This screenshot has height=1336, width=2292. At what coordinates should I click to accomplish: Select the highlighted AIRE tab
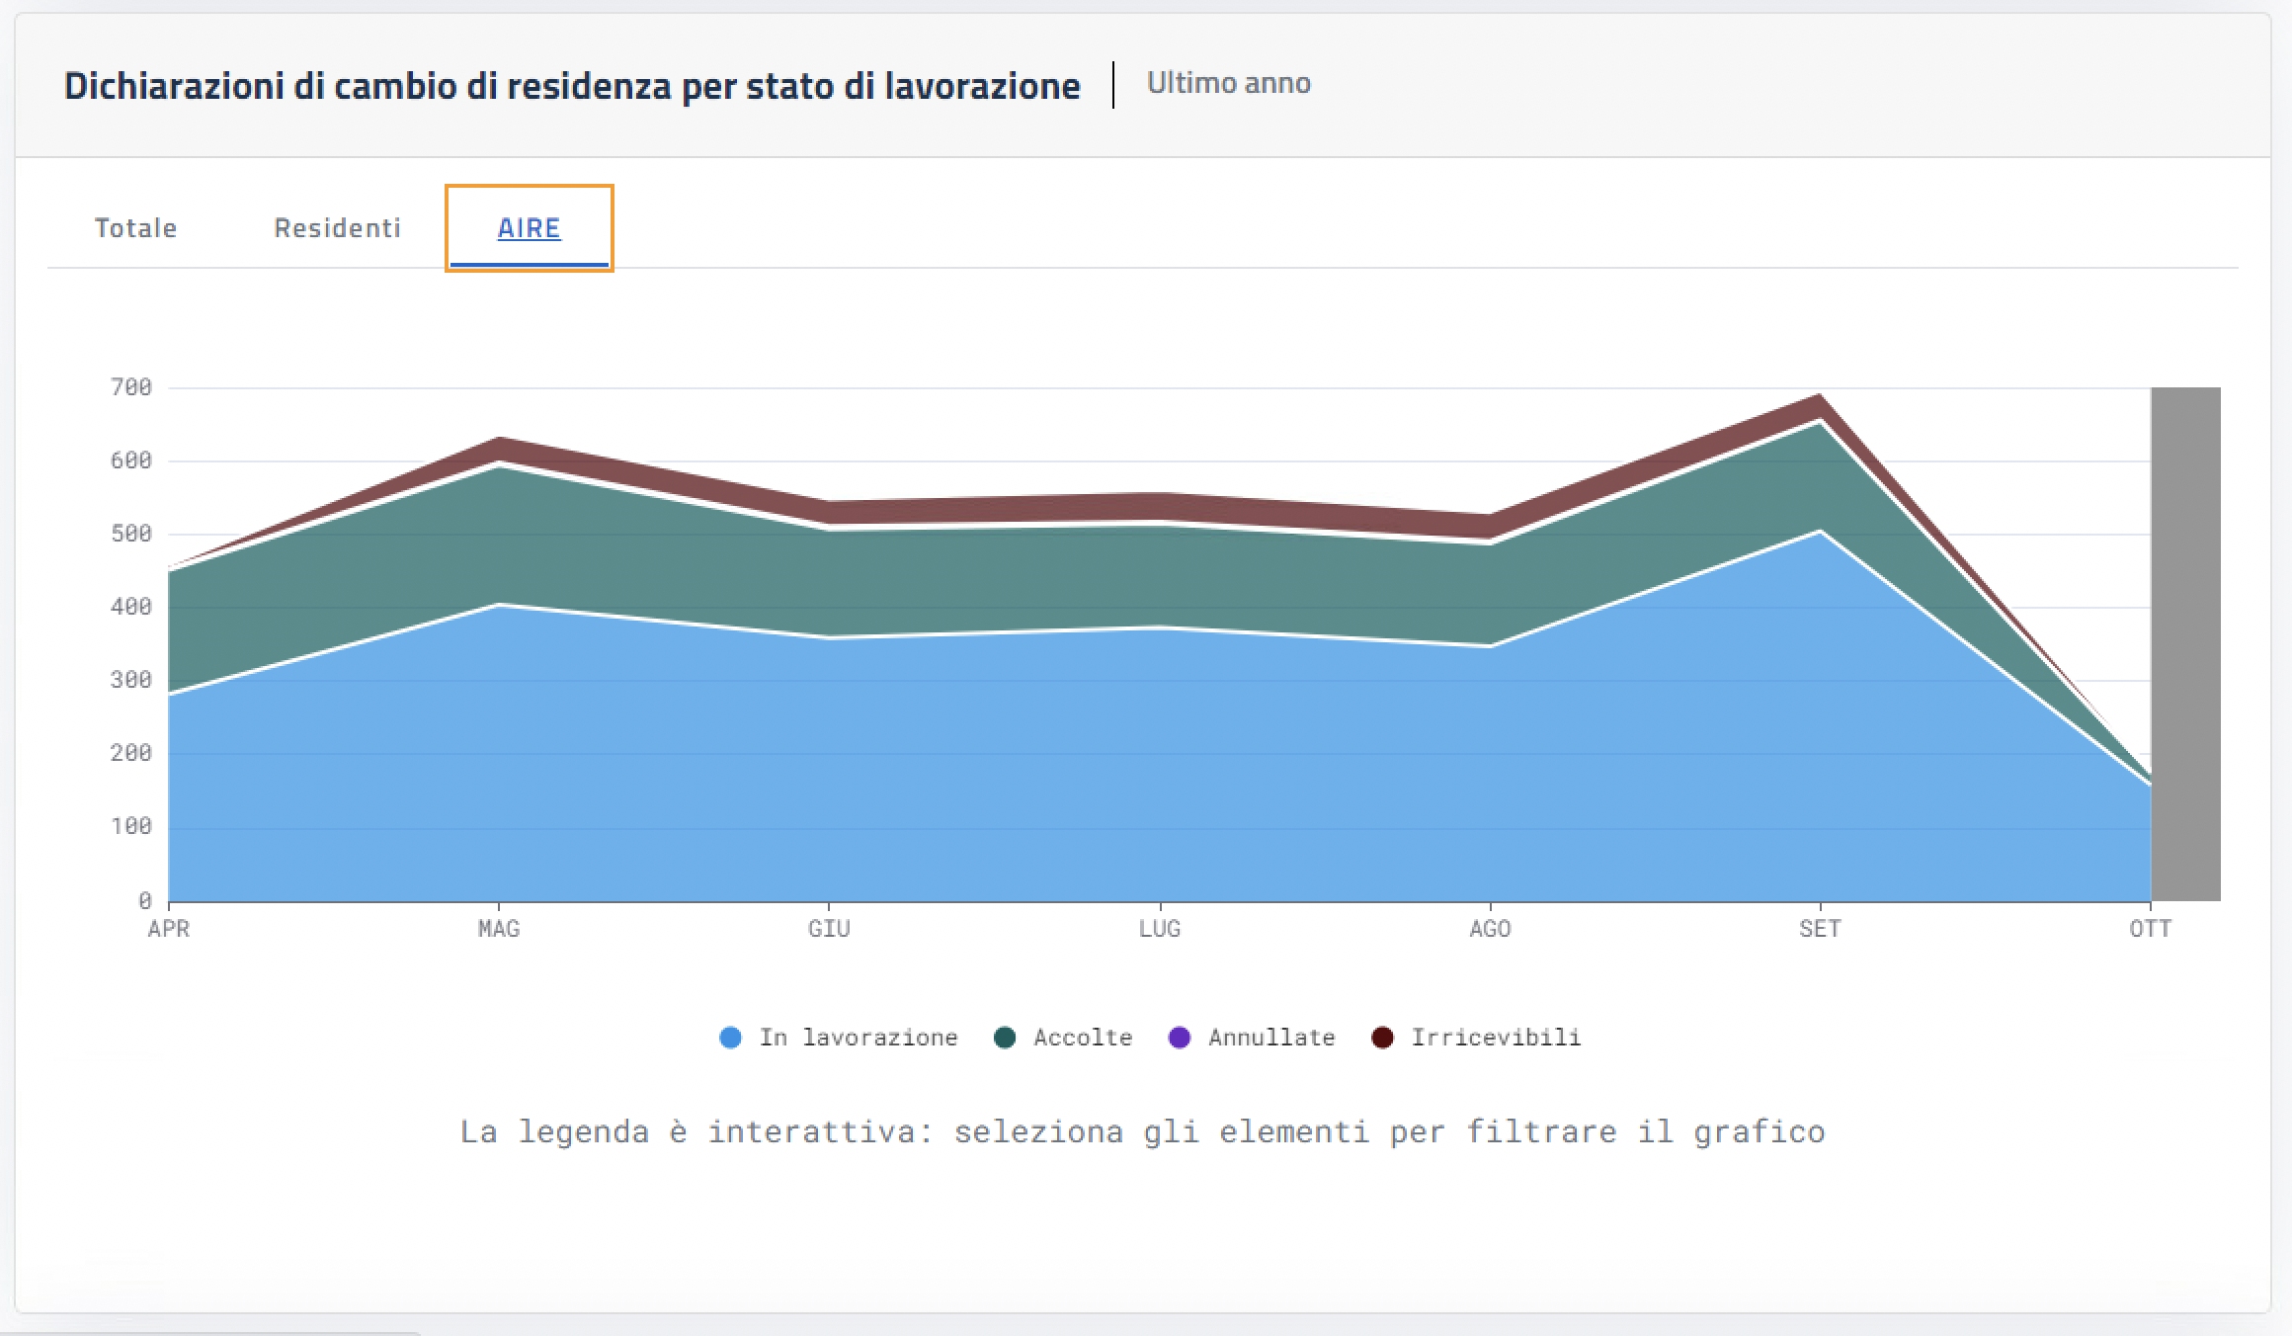[x=529, y=227]
